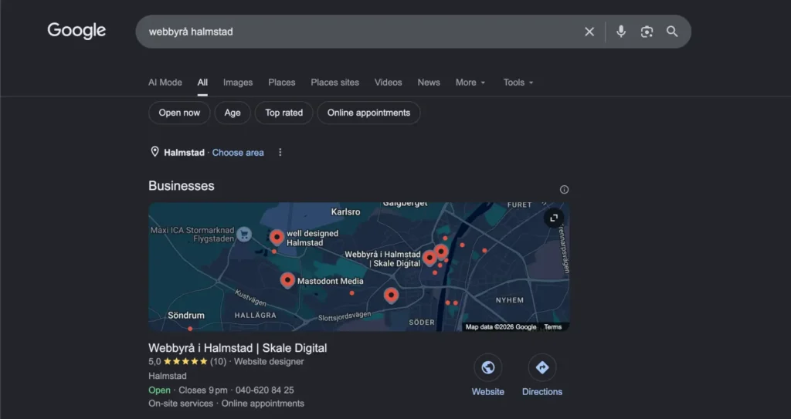The image size is (791, 419).
Task: Toggle the Top rated filter chip
Action: pyautogui.click(x=284, y=113)
